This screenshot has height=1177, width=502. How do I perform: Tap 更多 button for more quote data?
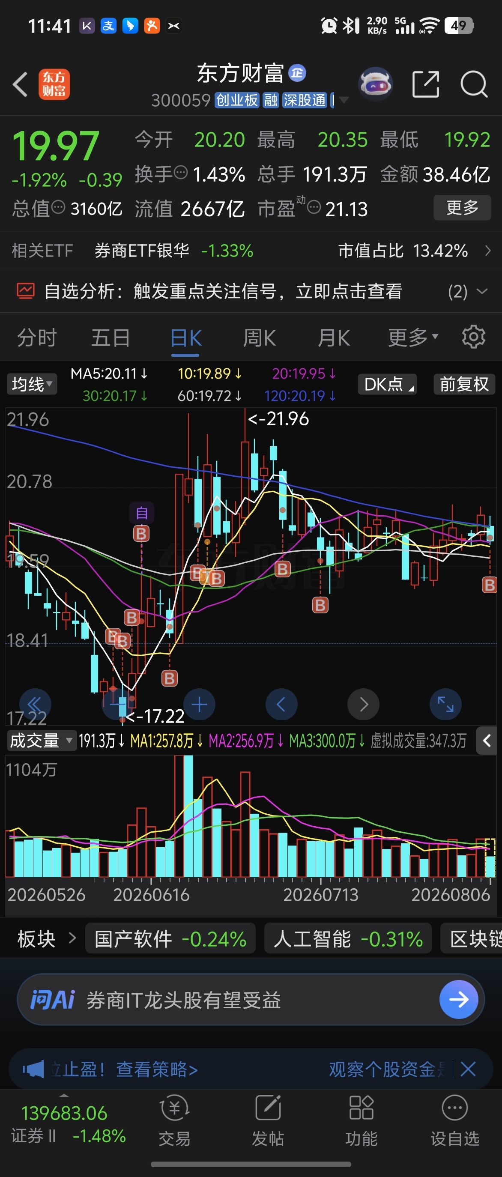[462, 207]
